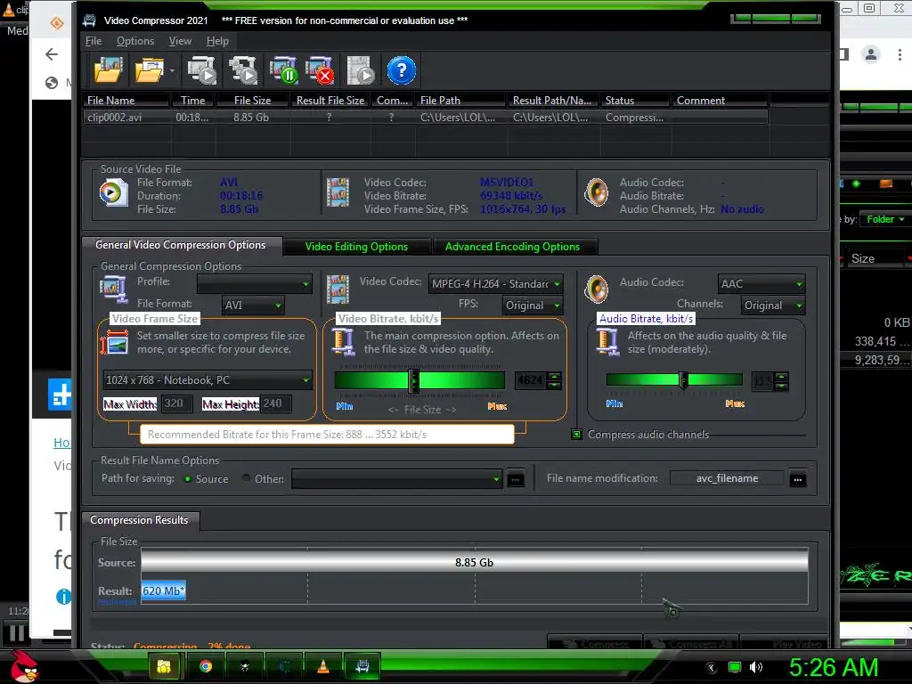Increase audio bitrate with spinner up arrow

tap(782, 377)
